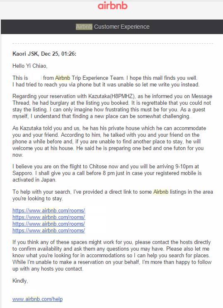Visit the www.airbnb.com/help link
This screenshot has height=308, width=223.
click(37, 299)
